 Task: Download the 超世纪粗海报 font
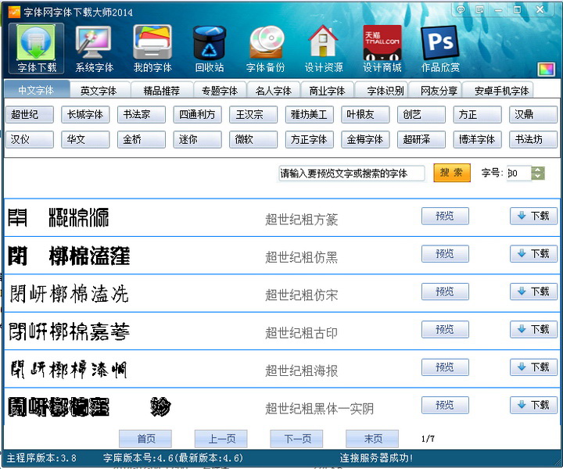pos(533,367)
